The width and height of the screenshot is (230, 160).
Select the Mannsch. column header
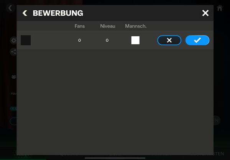click(x=136, y=26)
